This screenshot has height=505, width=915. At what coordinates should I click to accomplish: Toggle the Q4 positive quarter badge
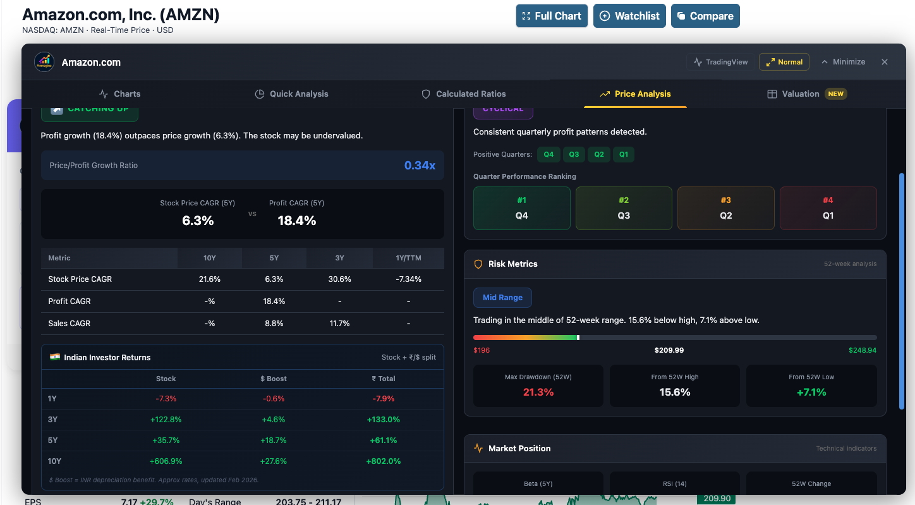[x=548, y=154]
